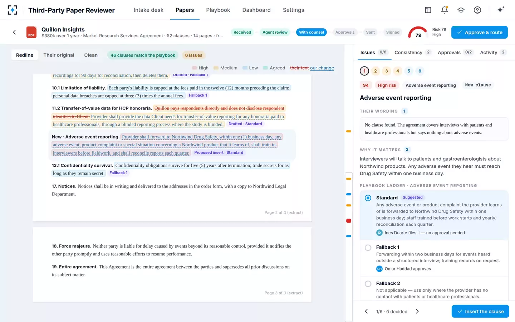Click the Why It Matters count badge
This screenshot has width=515, height=322.
tap(407, 150)
